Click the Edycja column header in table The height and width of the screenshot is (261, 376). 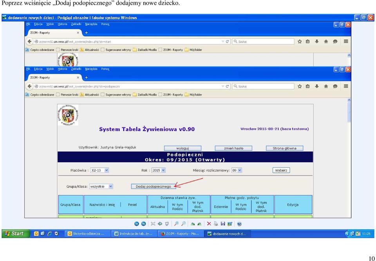[x=293, y=205]
